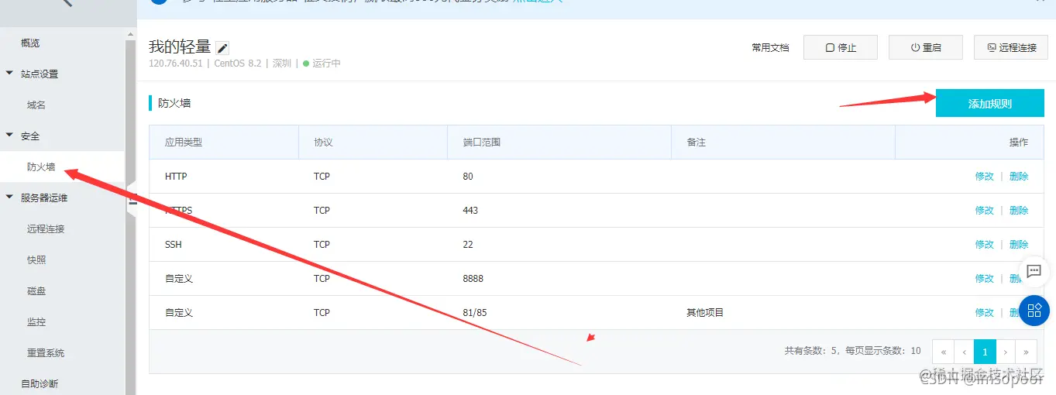Screen dimensions: 1056x395
Task: Select 防火墙 in the sidebar
Action: (x=41, y=167)
